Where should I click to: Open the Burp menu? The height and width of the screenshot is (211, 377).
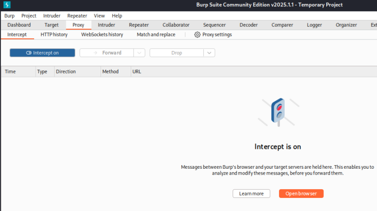click(x=9, y=16)
